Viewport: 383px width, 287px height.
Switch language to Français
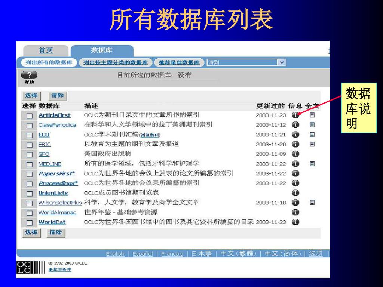tap(172, 254)
